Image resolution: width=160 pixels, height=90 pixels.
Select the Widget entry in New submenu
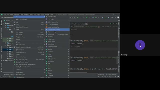coord(57,71)
